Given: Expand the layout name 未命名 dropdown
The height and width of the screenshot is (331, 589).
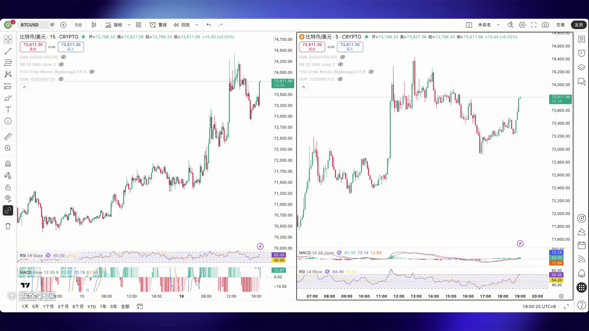Looking at the screenshot, I should (x=498, y=25).
